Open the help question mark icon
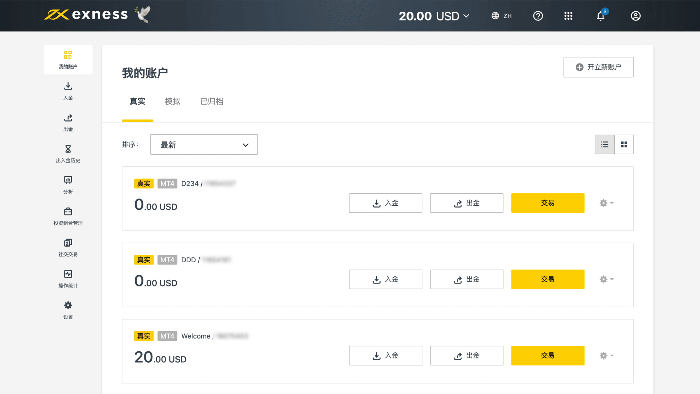This screenshot has height=394, width=700. (538, 16)
